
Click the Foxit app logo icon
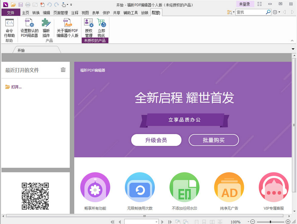click(6, 4)
